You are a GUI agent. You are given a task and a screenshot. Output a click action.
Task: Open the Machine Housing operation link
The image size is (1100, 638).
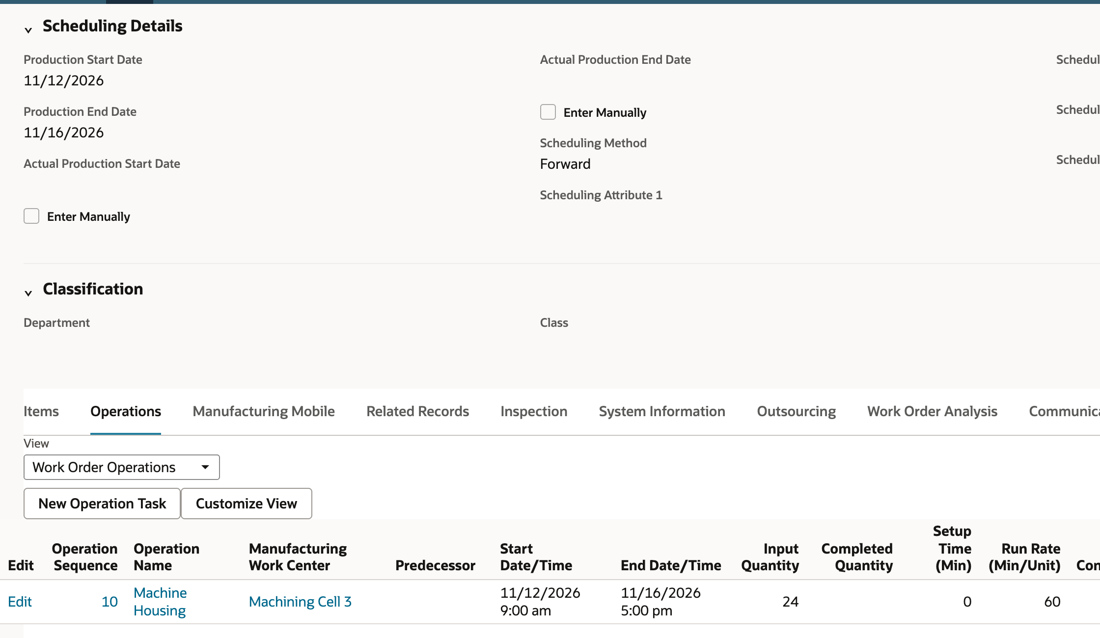pyautogui.click(x=160, y=602)
